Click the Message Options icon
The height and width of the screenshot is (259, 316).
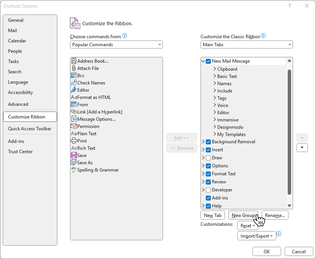click(74, 119)
